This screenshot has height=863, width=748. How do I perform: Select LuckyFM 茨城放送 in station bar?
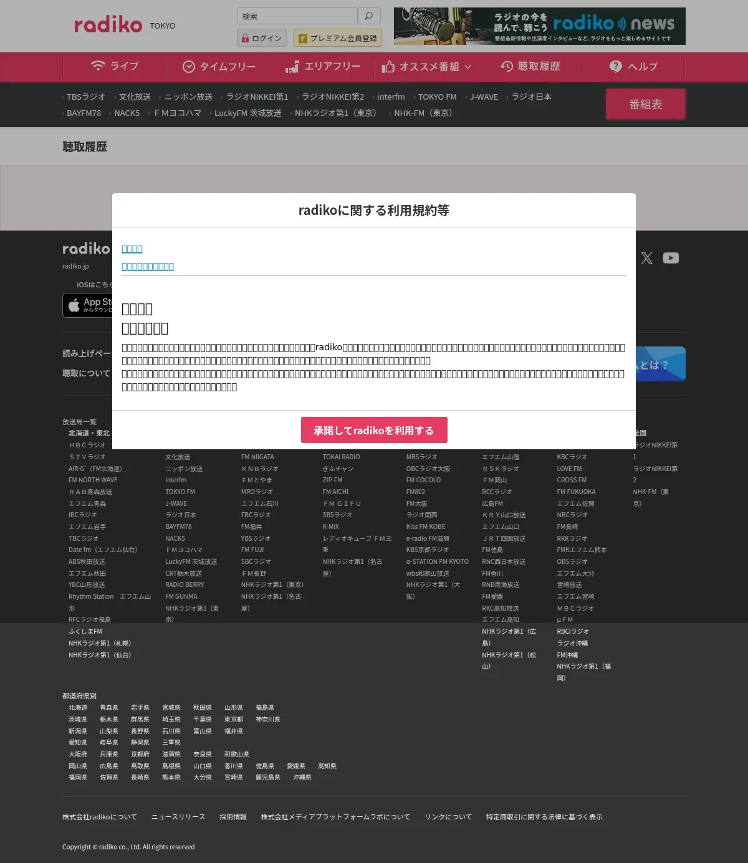[248, 113]
